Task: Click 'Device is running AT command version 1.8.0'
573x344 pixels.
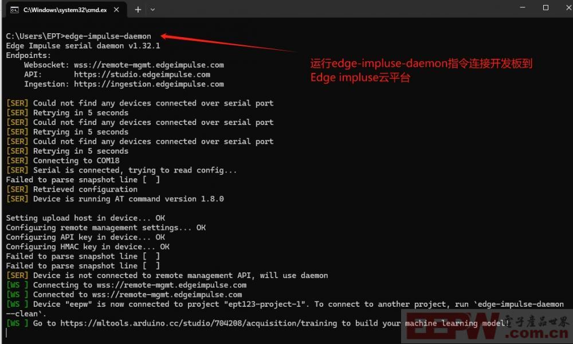Action: [128, 198]
